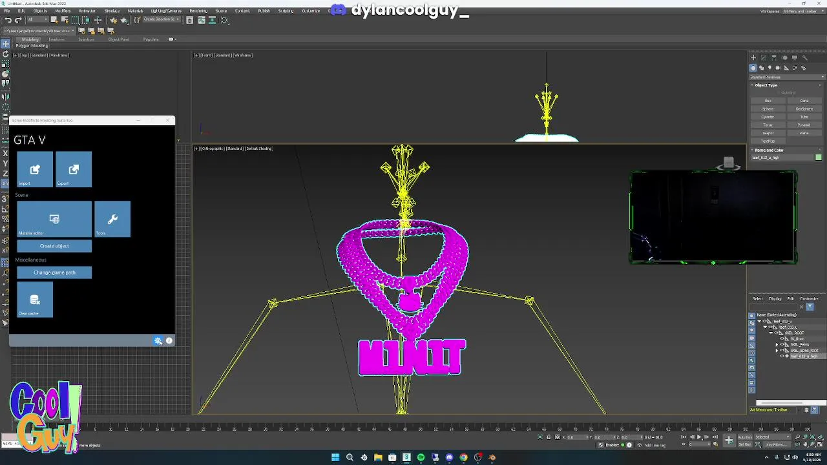The image size is (827, 465).
Task: Click the Clear cache tile
Action: click(x=35, y=299)
